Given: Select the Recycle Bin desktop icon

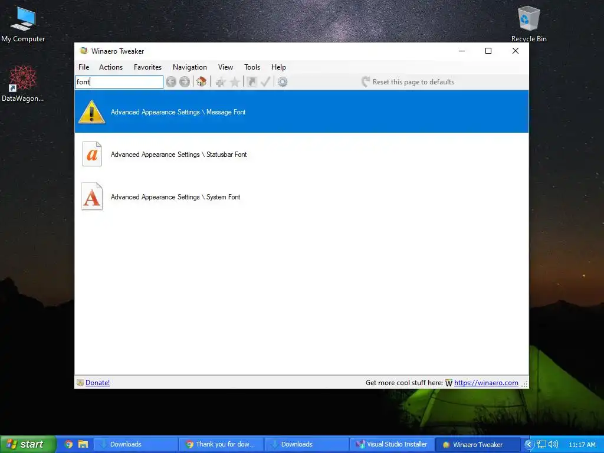Looking at the screenshot, I should [x=529, y=24].
